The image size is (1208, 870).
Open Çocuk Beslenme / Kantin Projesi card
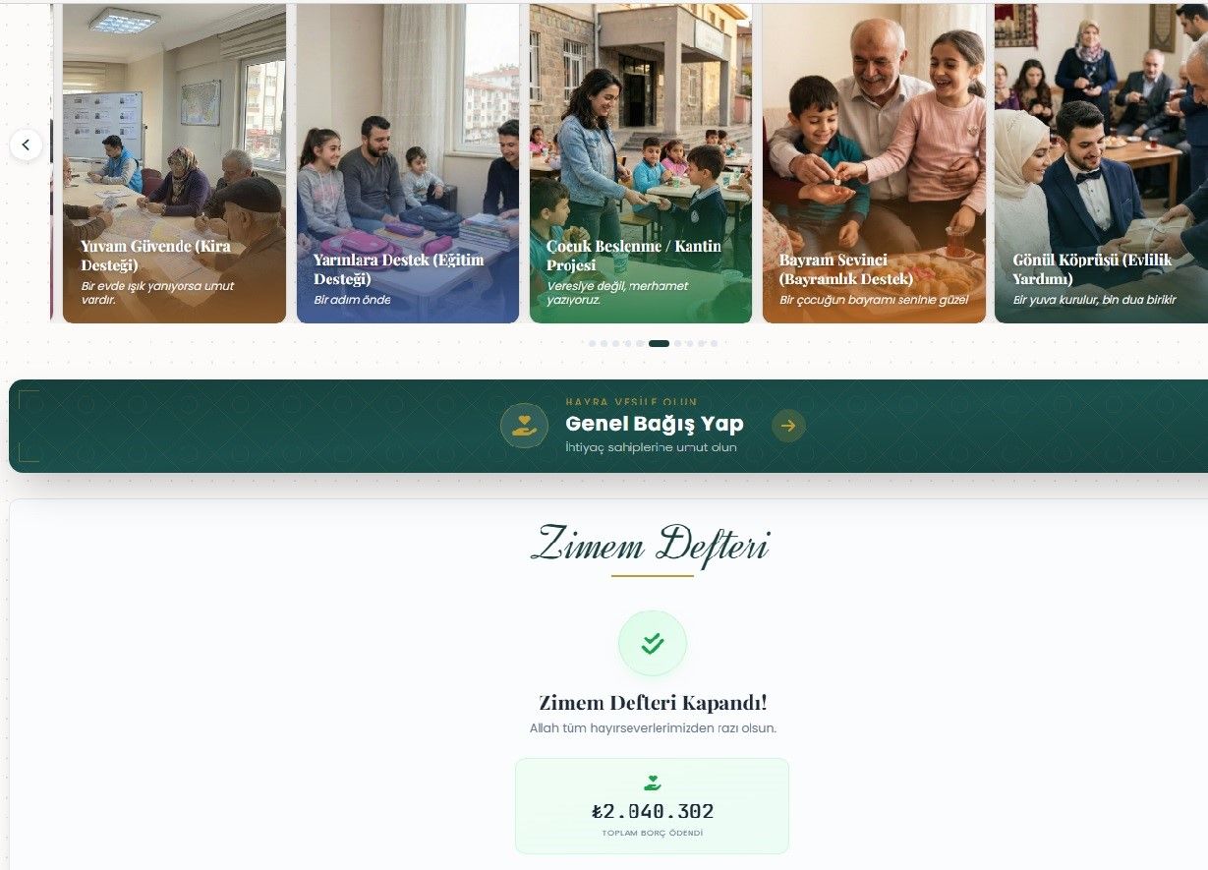[641, 163]
